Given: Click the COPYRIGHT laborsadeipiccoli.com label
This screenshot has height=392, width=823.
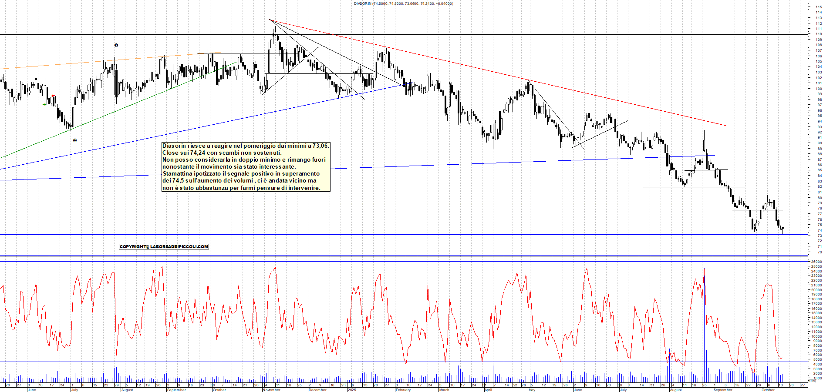Looking at the screenshot, I should (x=164, y=247).
